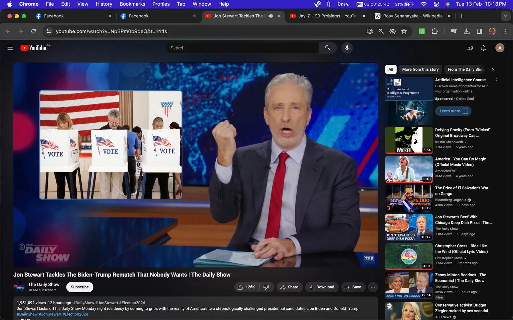Start voice search with the microphone icon
513x320 pixels.
347,48
